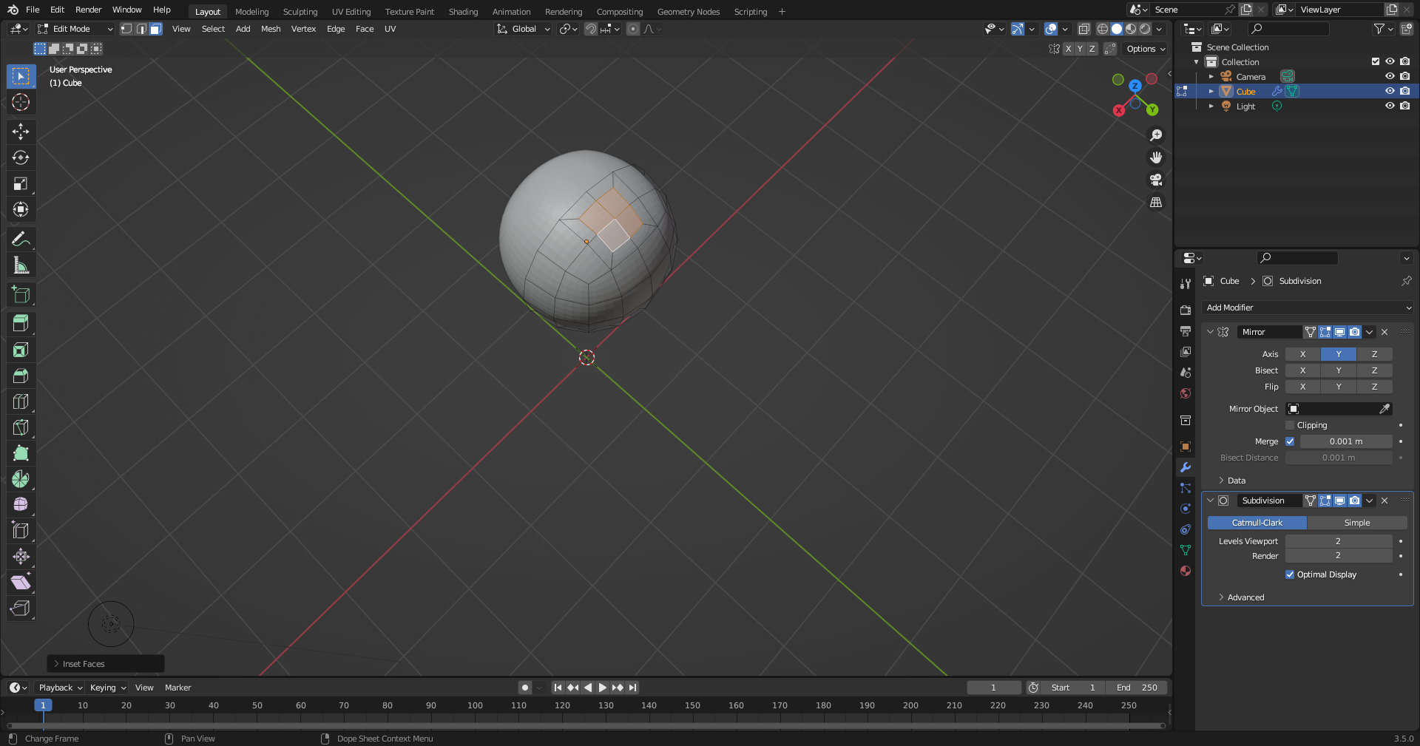Select the Extrude Region tool

pos(21,324)
